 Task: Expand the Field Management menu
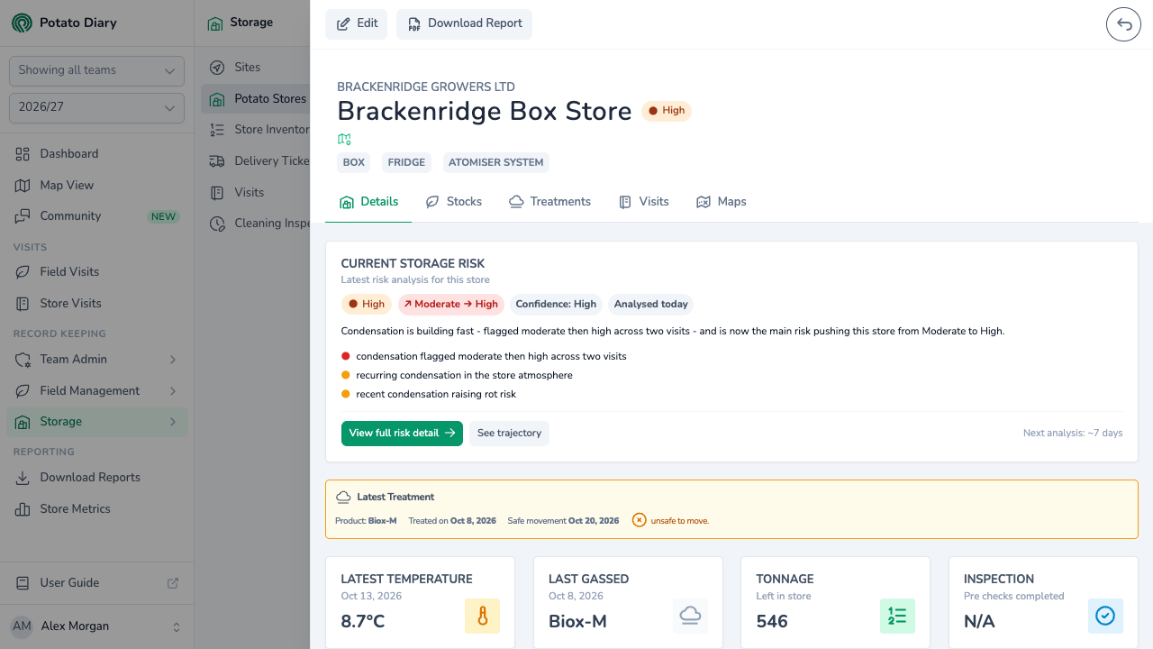97,391
